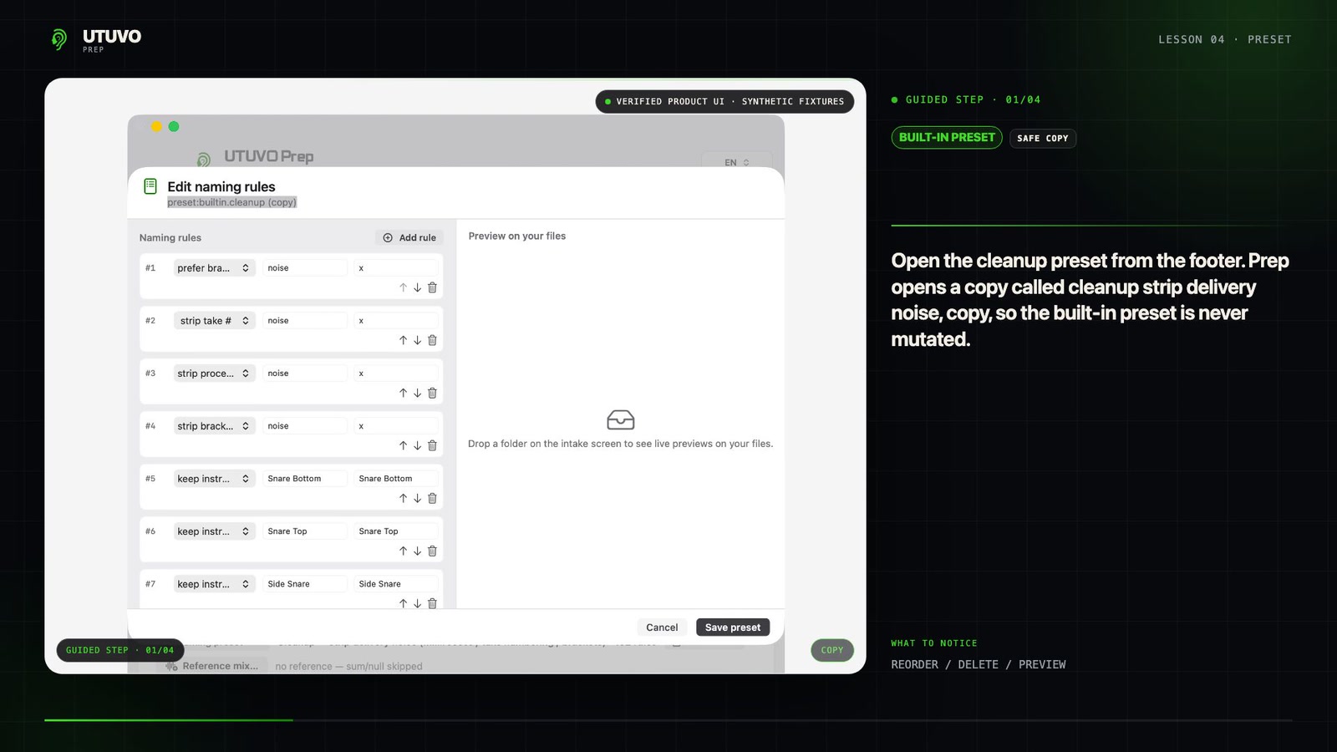Move rule #3 up in the list
This screenshot has height=752, width=1337.
[x=403, y=393]
